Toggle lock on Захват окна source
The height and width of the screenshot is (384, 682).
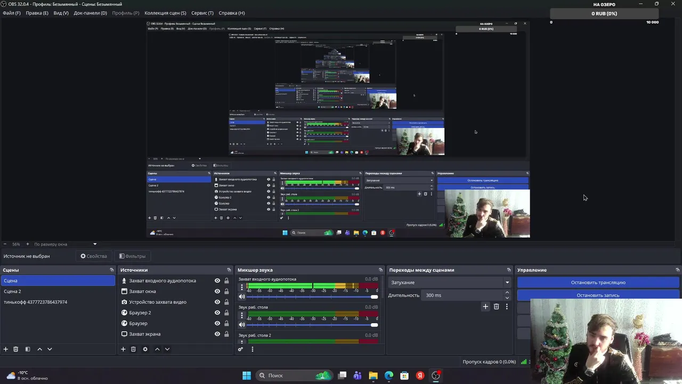click(226, 291)
